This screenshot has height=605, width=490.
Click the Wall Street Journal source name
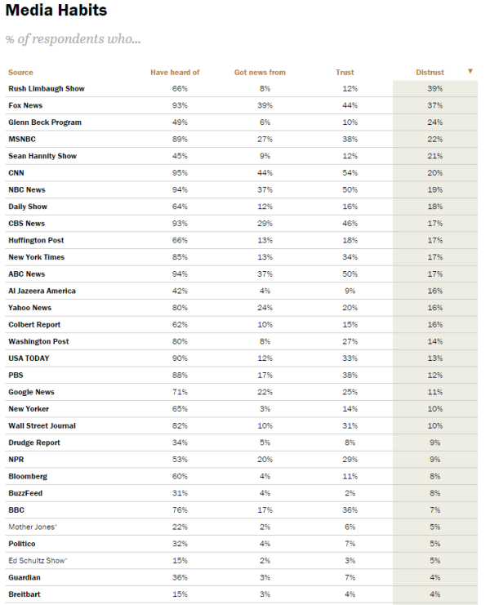[x=42, y=425]
